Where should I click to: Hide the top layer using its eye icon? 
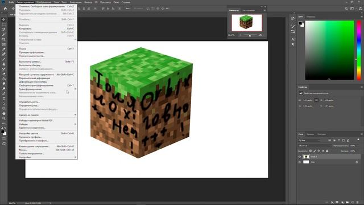point(300,157)
